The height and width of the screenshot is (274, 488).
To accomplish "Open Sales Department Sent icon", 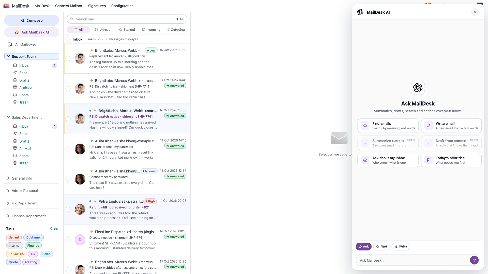I will tap(15, 133).
